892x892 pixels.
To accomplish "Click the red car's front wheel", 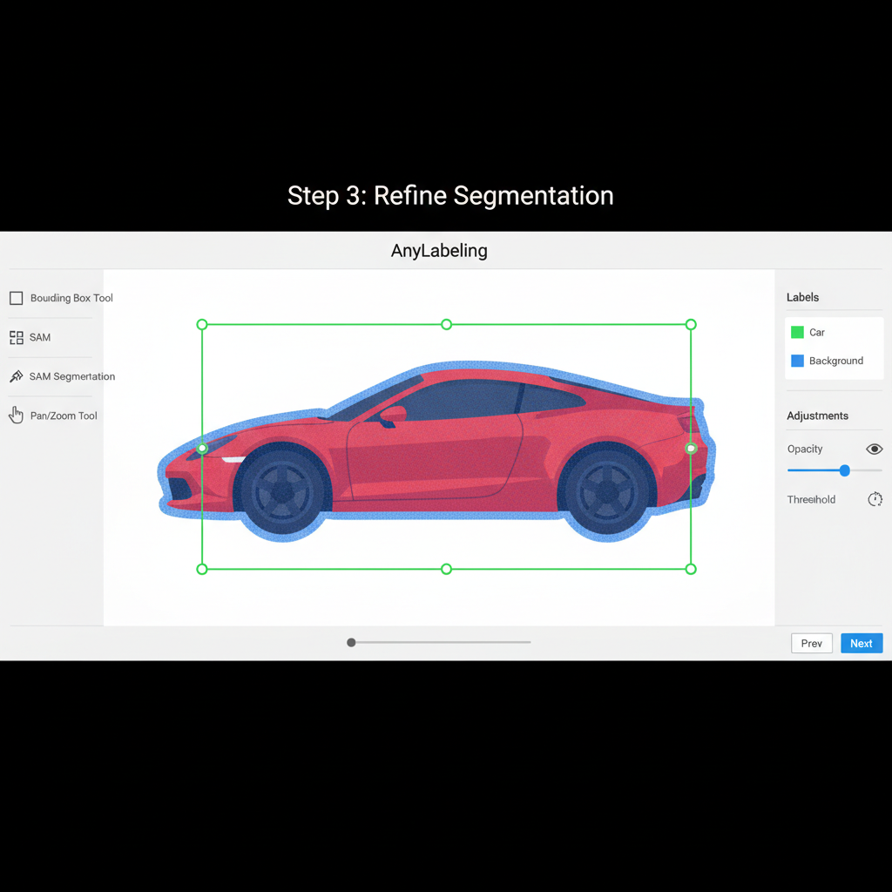I will coord(283,491).
